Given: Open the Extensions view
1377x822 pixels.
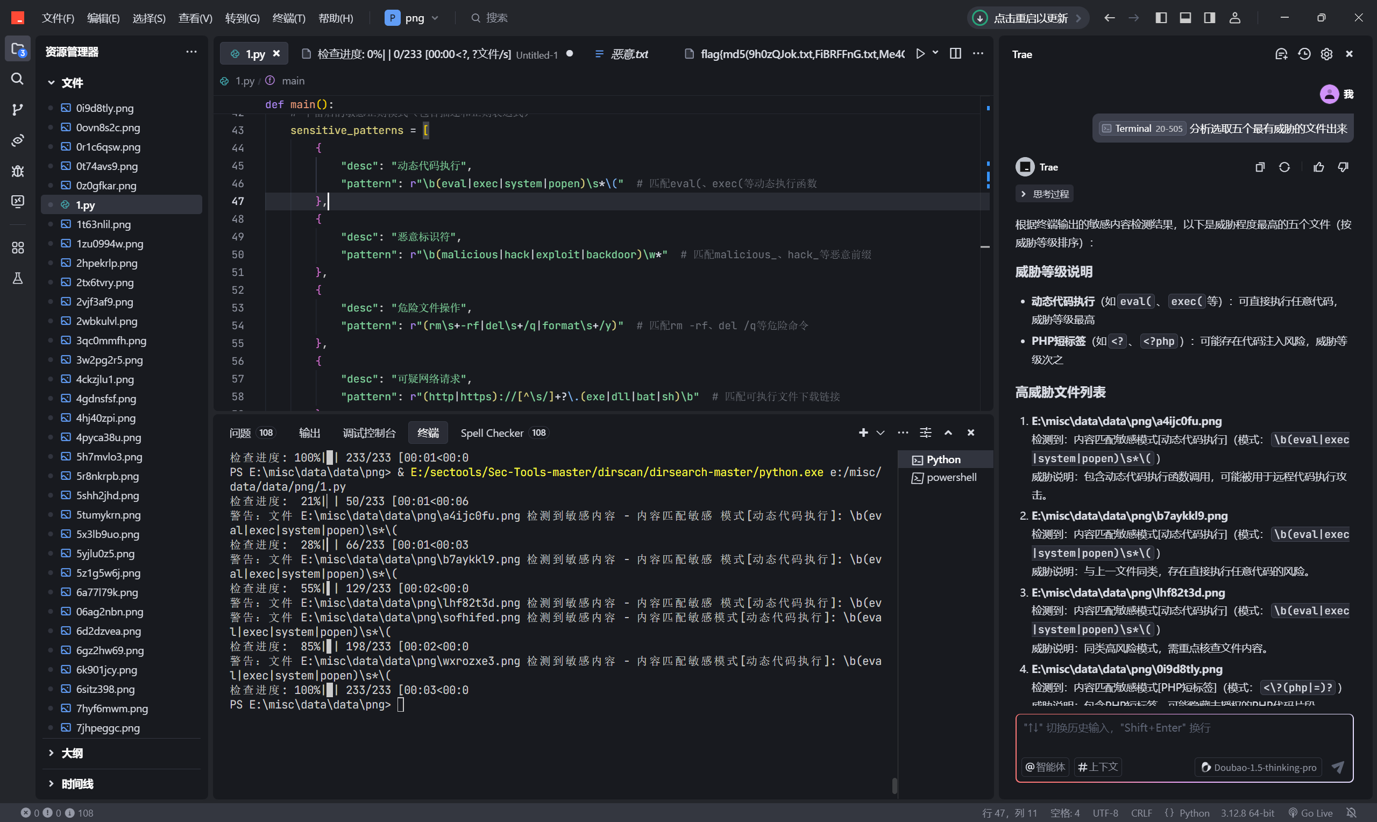Looking at the screenshot, I should click(18, 247).
